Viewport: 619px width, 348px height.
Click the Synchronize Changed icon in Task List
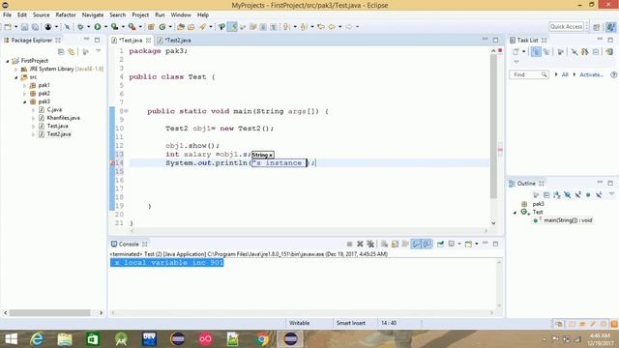609,51
